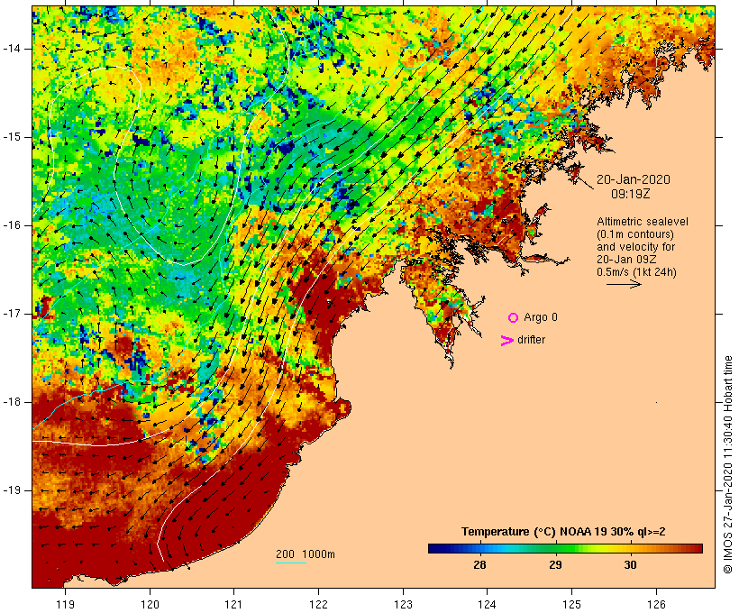
Task: Click the -18 latitude axis label
Action: 12,402
